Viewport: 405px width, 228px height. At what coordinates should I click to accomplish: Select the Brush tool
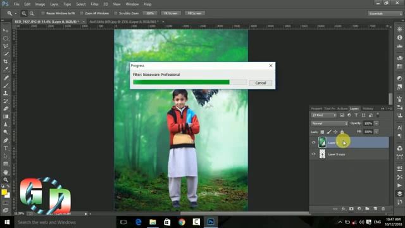(6, 85)
